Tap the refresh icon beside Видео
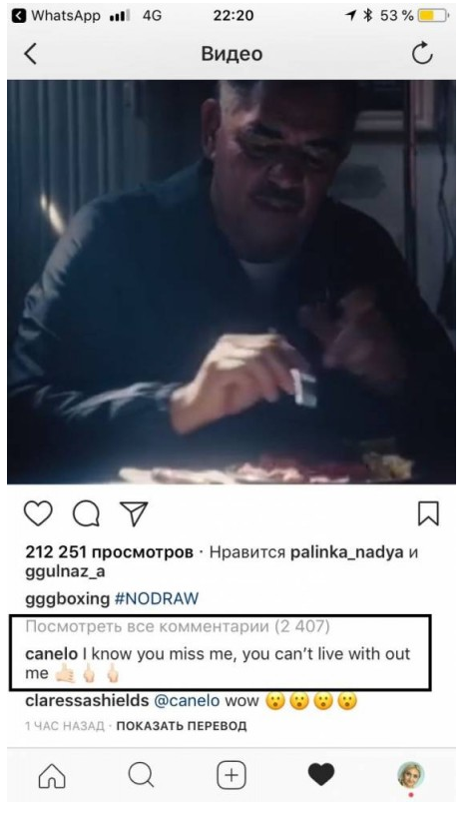Image resolution: width=472 pixels, height=815 pixels. (422, 53)
